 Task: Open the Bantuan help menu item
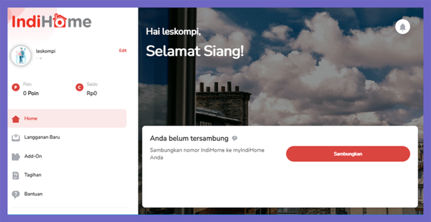[x=67, y=194]
